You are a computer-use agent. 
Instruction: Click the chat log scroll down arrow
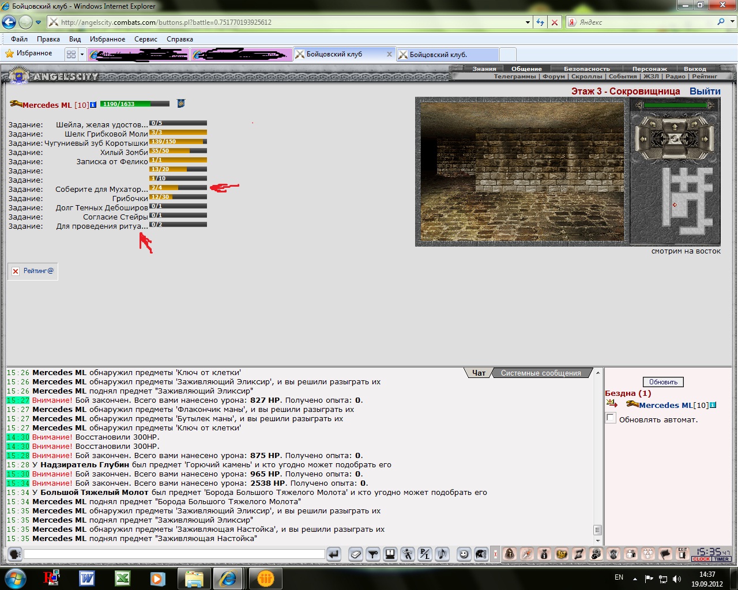click(x=597, y=540)
